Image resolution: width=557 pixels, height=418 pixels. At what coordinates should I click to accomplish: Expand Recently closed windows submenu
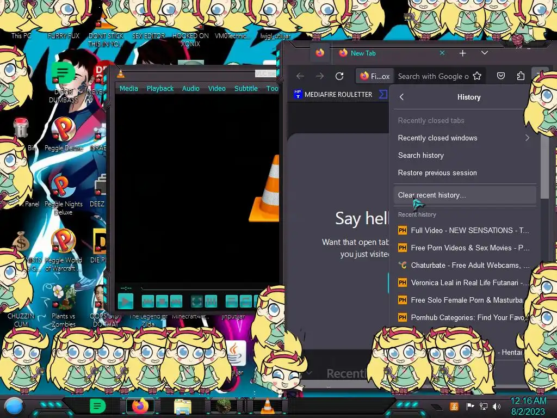pos(465,138)
